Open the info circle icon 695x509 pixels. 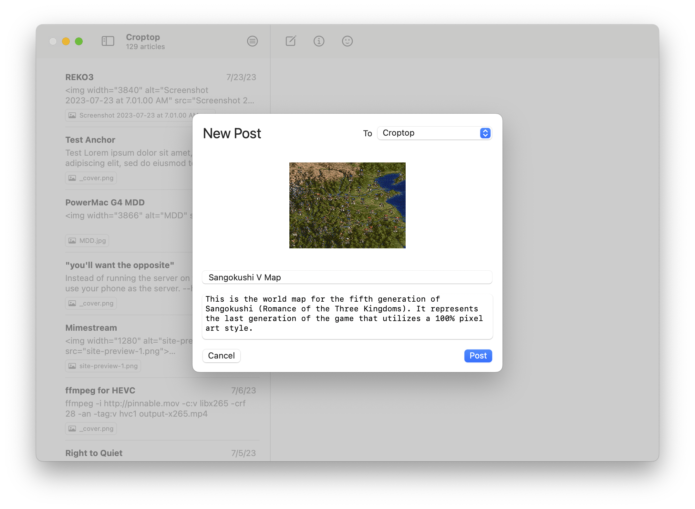(x=319, y=41)
